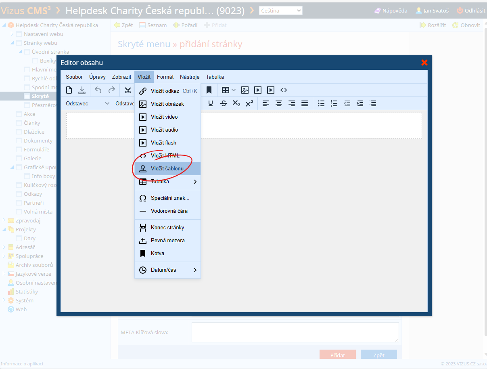Viewport: 487px width, 369px height.
Task: Open the Formát menu
Action: pyautogui.click(x=165, y=77)
